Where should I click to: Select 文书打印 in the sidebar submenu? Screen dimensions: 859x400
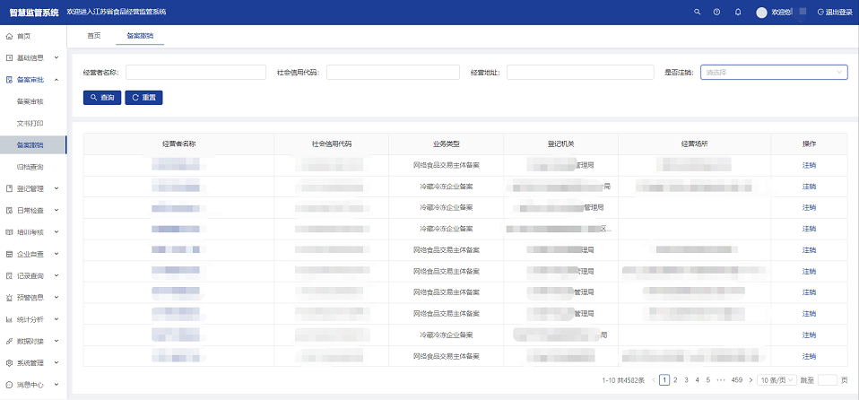pyautogui.click(x=30, y=123)
